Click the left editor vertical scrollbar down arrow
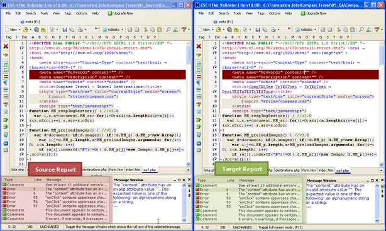Viewport: 386px width, 231px height. [x=189, y=164]
